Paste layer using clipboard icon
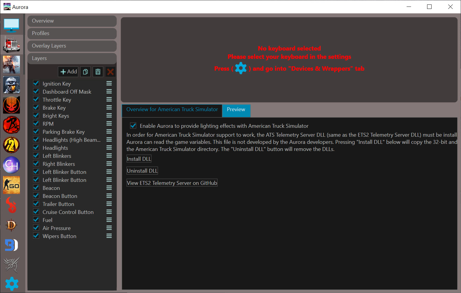The image size is (461, 293). click(98, 72)
